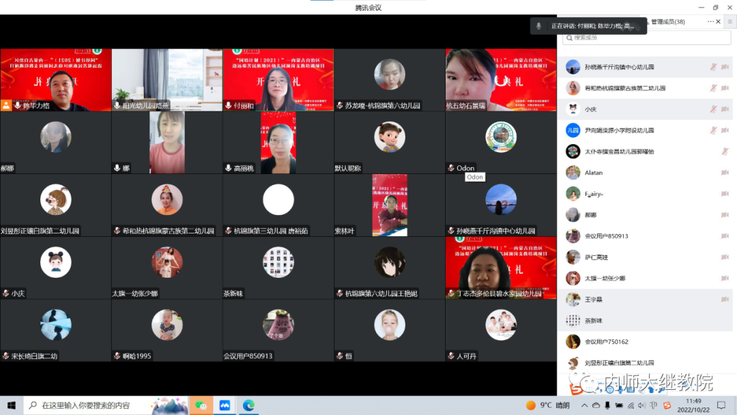Open the three-dots more options in the members panel
737x415 pixels.
click(710, 22)
